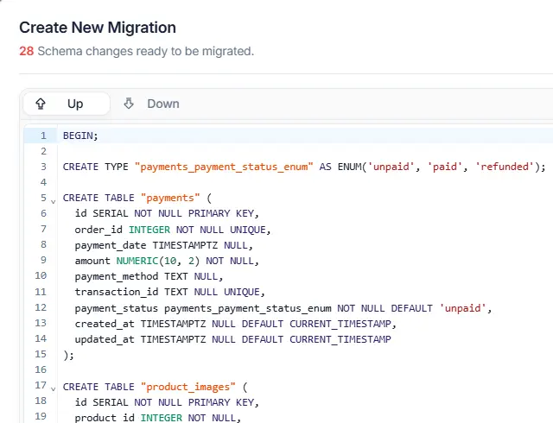This screenshot has height=423, width=553.
Task: Collapse the CREATE TABLE payments block
Action: point(54,201)
